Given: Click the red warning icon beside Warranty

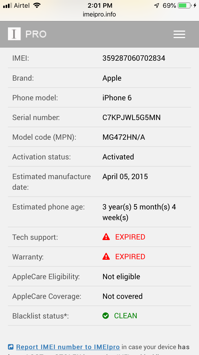Looking at the screenshot, I should (x=106, y=257).
